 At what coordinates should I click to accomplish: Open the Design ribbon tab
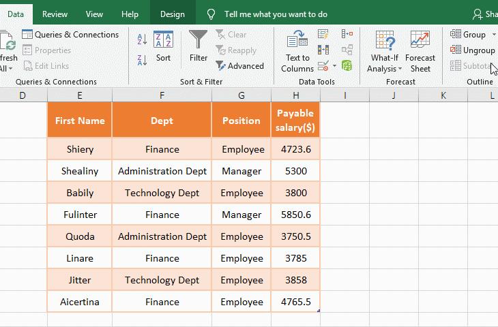pos(172,14)
